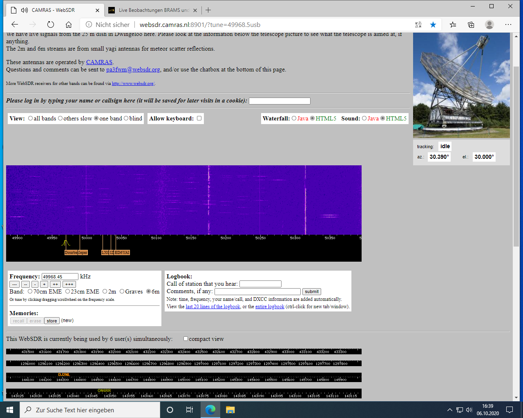This screenshot has width=523, height=418.
Task: Go back to the previous page
Action: tap(15, 24)
